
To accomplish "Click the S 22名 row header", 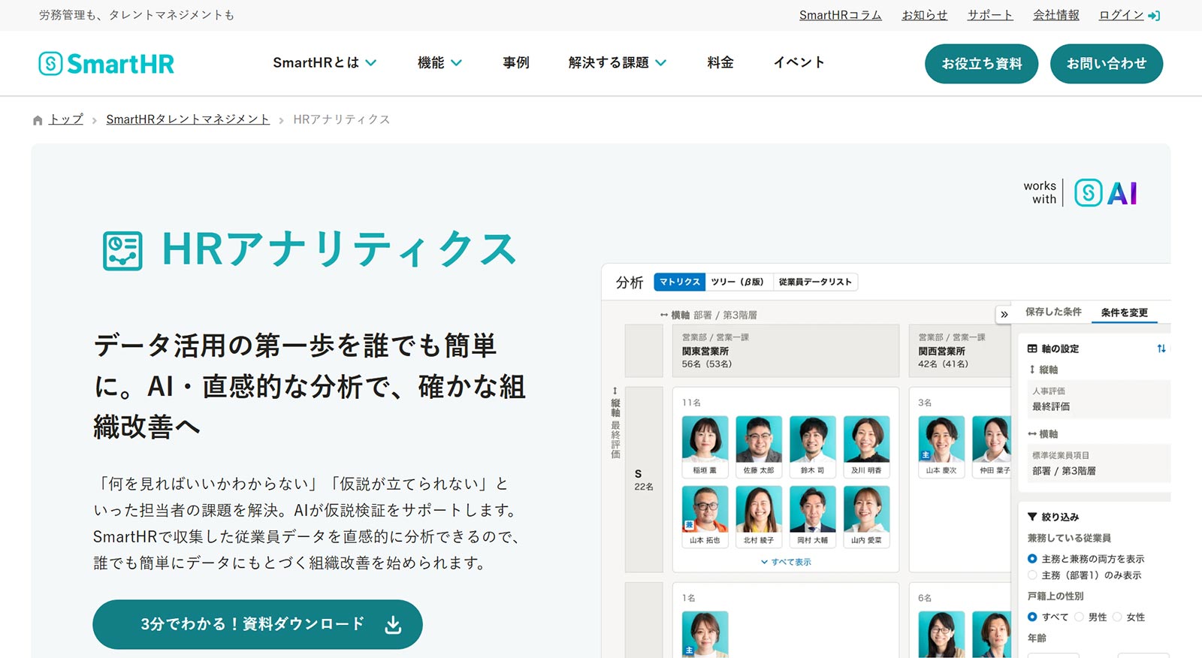I will click(644, 479).
